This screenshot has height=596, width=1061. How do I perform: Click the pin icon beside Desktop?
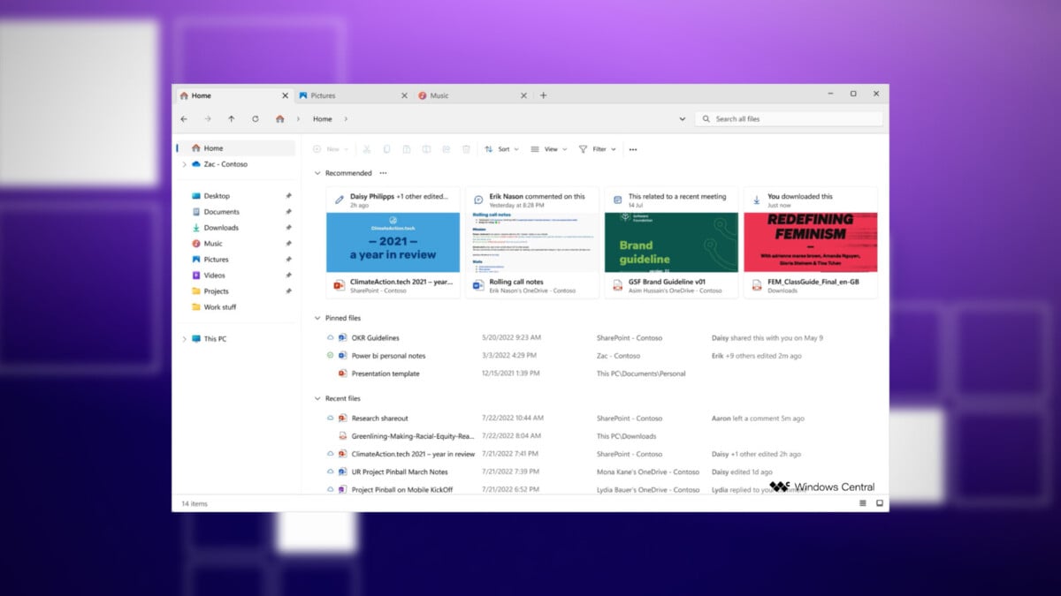pyautogui.click(x=288, y=196)
